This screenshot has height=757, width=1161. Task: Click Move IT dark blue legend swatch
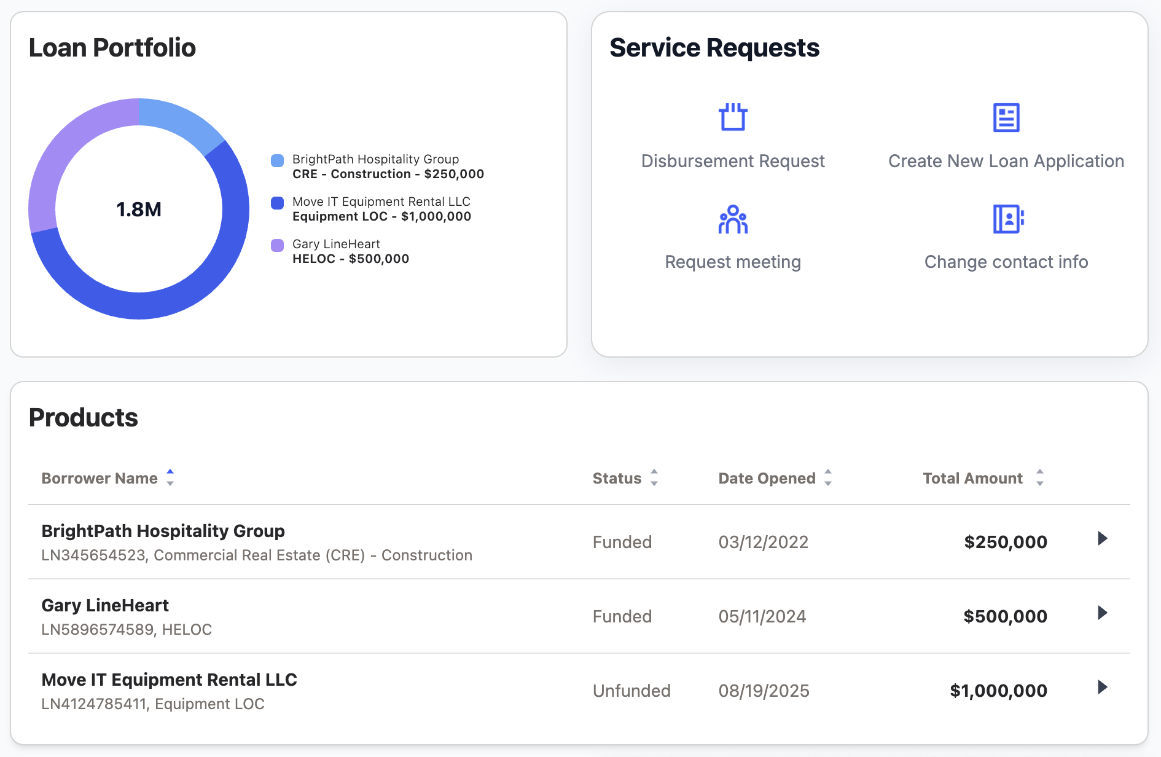(x=278, y=203)
